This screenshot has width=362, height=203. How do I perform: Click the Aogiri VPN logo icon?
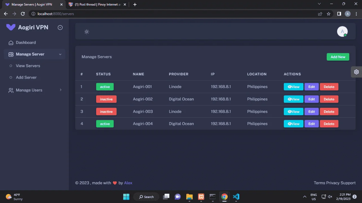[x=11, y=27]
